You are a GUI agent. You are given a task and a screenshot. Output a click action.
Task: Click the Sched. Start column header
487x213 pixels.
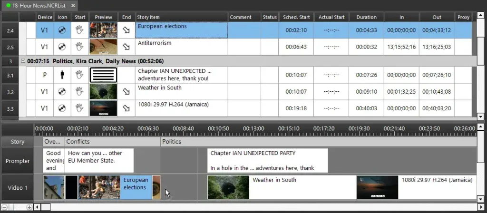tap(296, 17)
